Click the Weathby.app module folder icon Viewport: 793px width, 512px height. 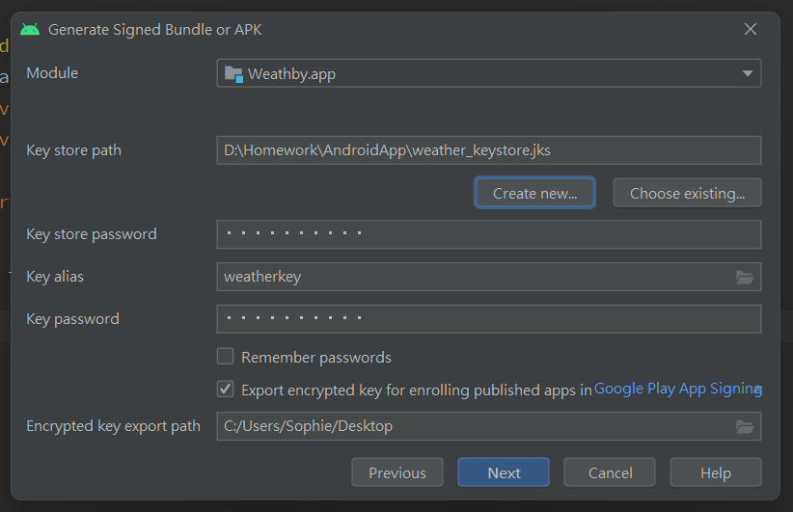pos(233,73)
